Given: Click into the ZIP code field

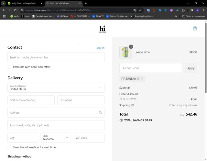Looking at the screenshot, I should [x=89, y=138].
